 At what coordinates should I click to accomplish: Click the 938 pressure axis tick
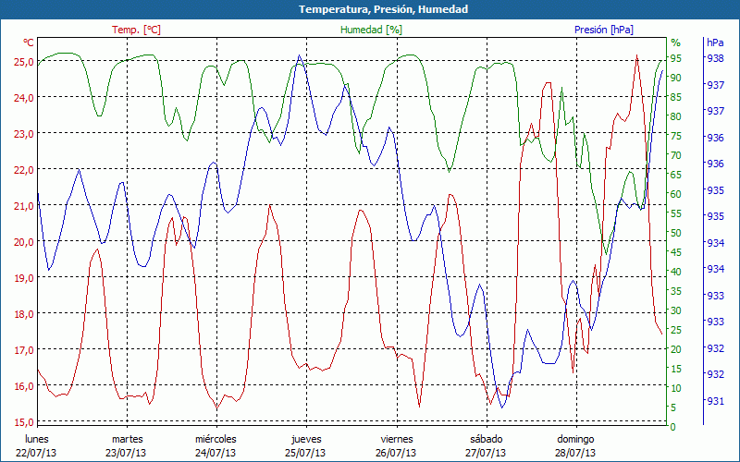click(x=715, y=57)
